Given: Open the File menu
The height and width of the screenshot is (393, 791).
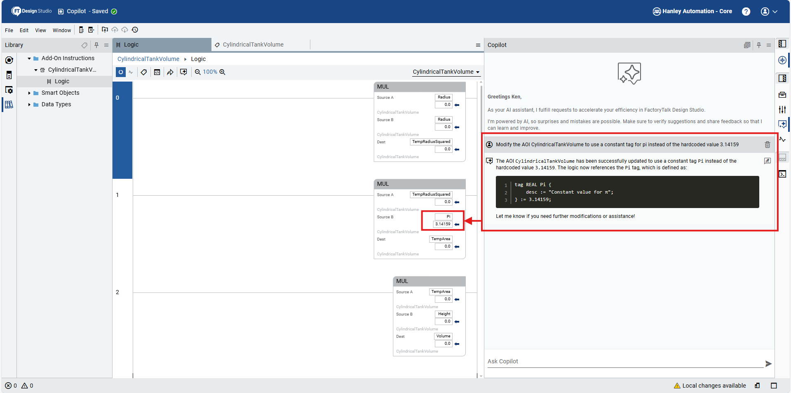Looking at the screenshot, I should pyautogui.click(x=9, y=30).
